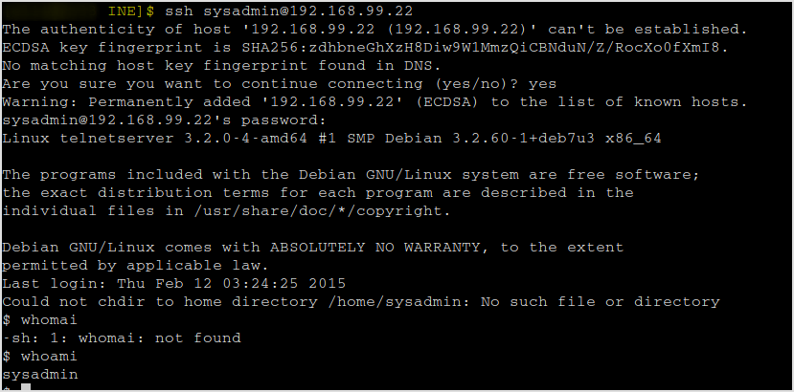Click the 'Warning: Permanently added' message line
This screenshot has width=794, height=392.
[374, 102]
